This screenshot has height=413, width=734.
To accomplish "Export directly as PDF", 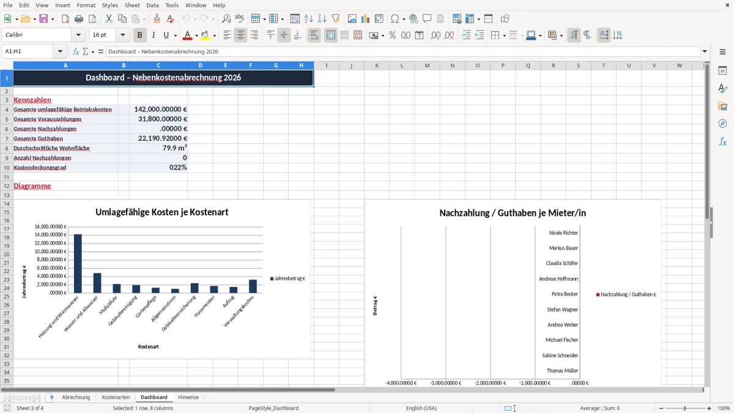I will tap(65, 19).
